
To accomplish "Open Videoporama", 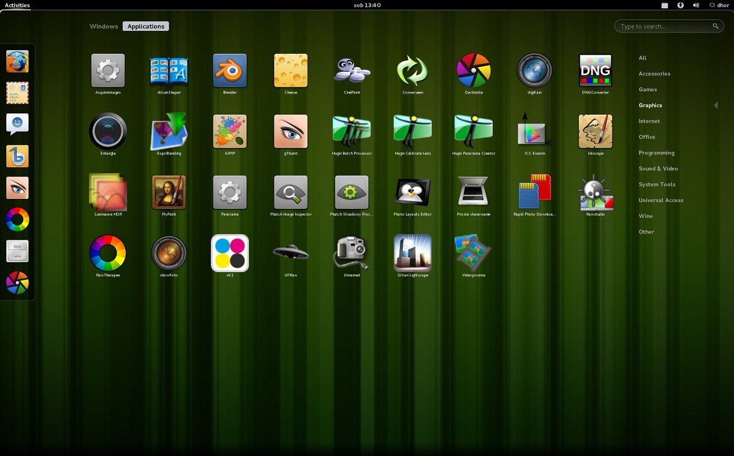I will click(x=473, y=253).
